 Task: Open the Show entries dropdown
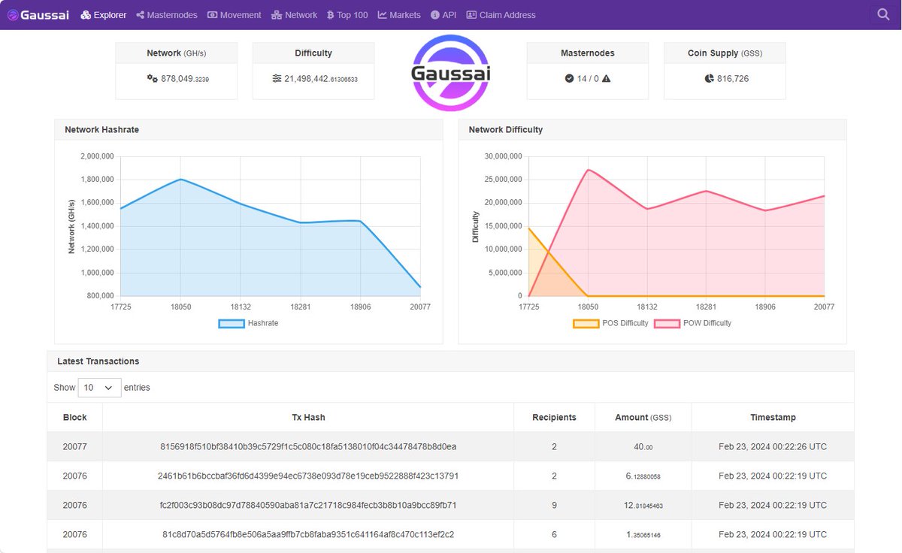coord(99,388)
